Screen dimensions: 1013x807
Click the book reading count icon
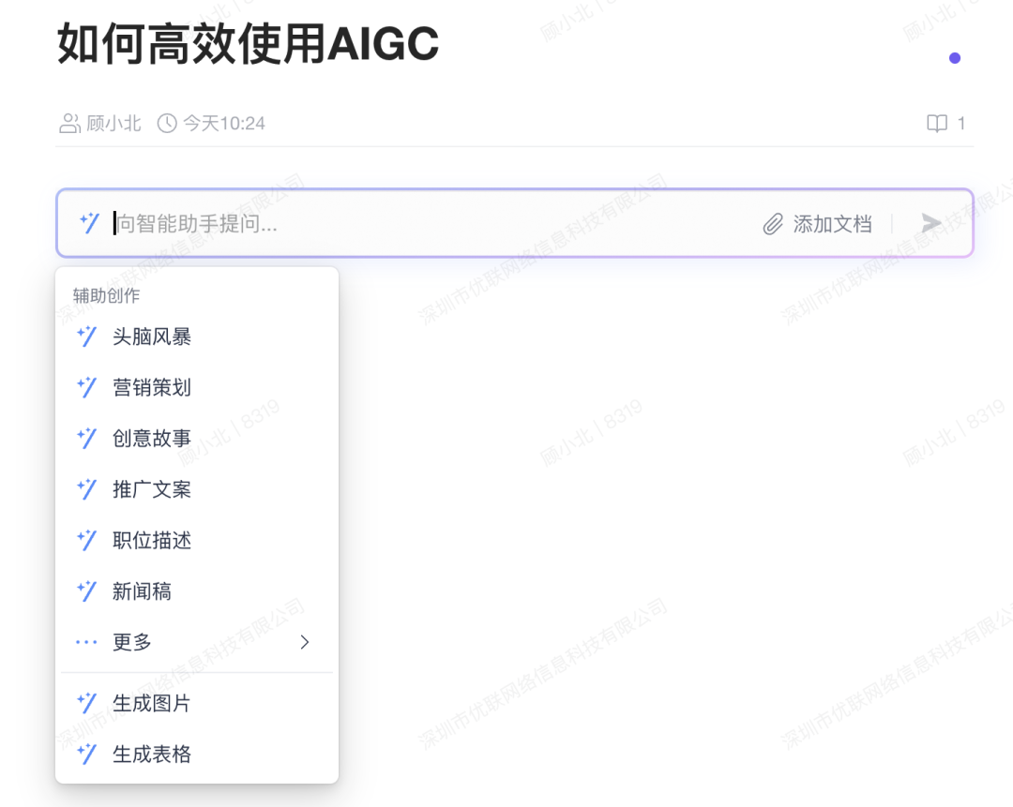click(x=937, y=124)
